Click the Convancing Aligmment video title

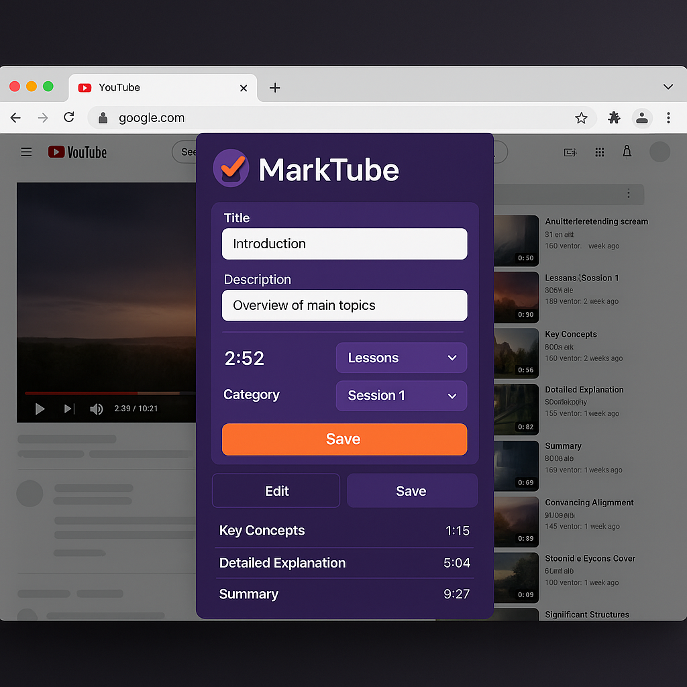point(589,503)
